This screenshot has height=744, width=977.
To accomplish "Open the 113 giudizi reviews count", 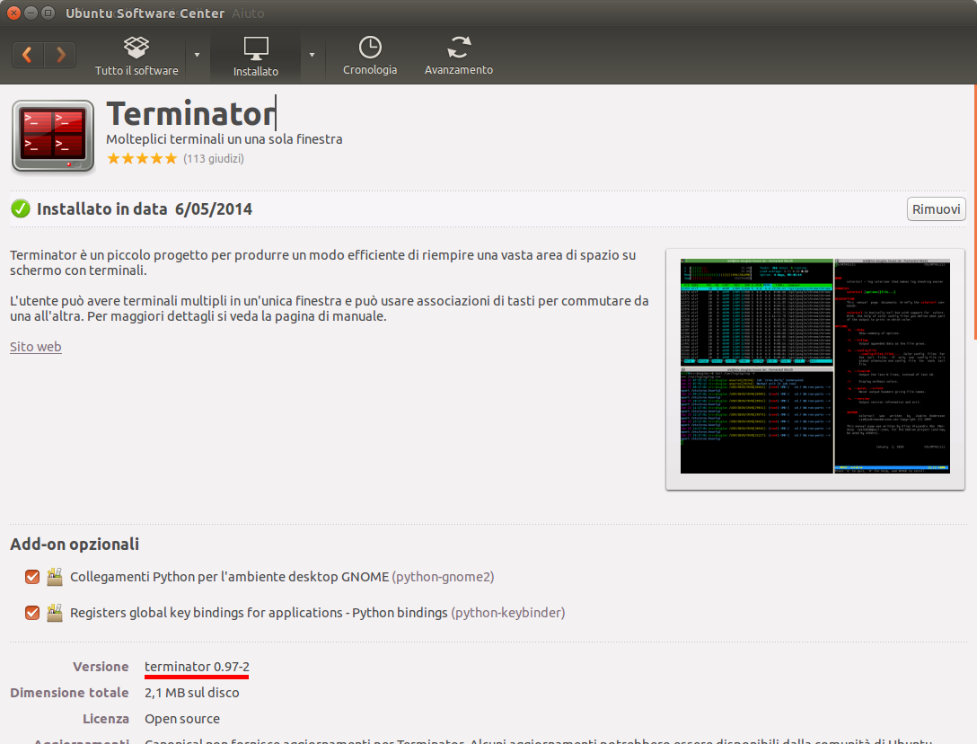I will click(213, 158).
